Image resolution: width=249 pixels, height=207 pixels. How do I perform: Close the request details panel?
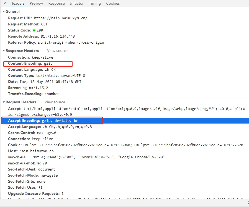click(x=5, y=3)
